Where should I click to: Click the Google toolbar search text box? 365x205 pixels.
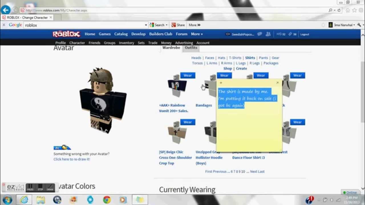click(84, 25)
